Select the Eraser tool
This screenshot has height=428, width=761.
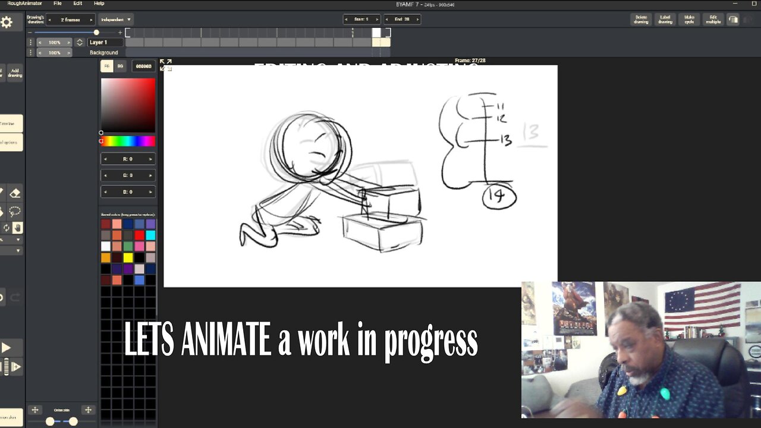coord(15,193)
